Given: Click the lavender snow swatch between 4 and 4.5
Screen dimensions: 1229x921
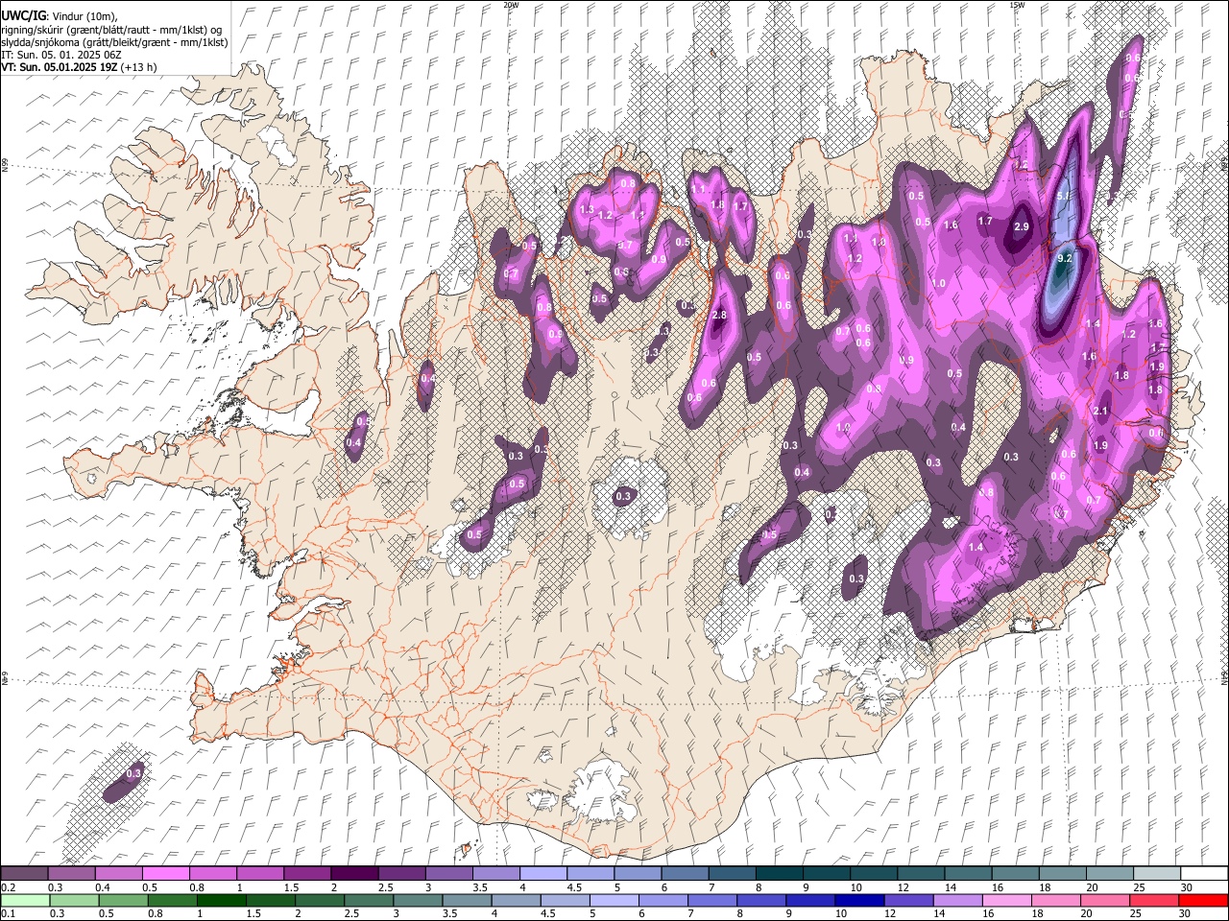Looking at the screenshot, I should pyautogui.click(x=542, y=873).
